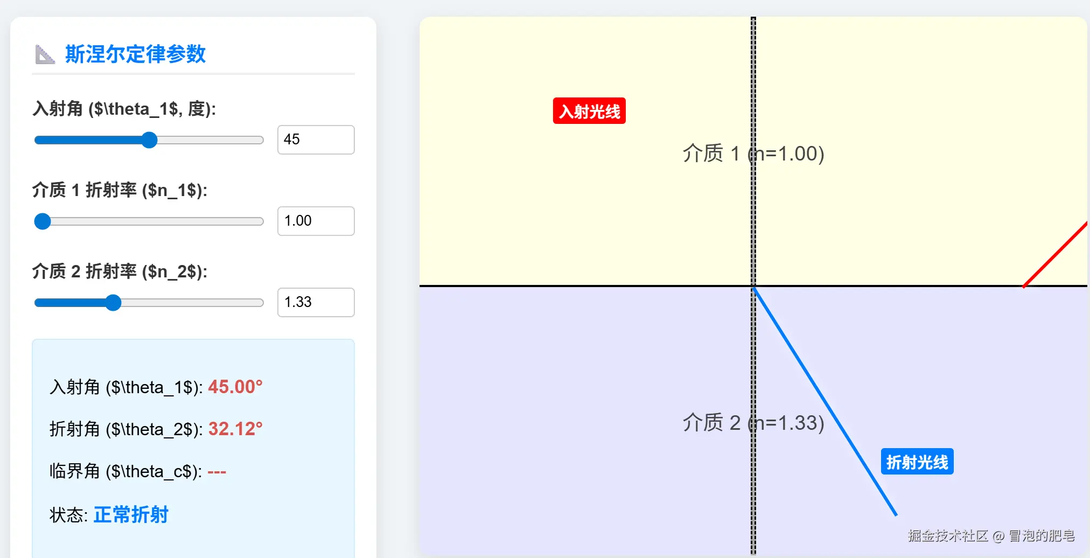Click the ruler triangle icon beside the title
1090x558 pixels.
click(x=45, y=54)
